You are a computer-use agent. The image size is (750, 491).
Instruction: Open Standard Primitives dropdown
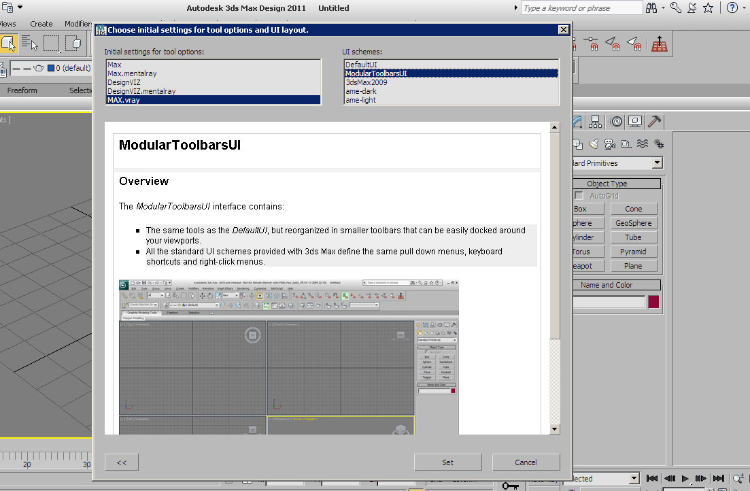pos(658,163)
